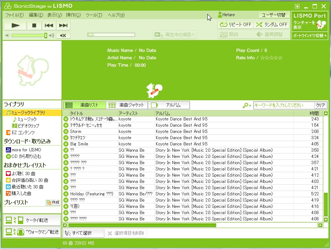Sort by the アルバム column header
Viewport: 331px width, 249px height.
coord(224,113)
